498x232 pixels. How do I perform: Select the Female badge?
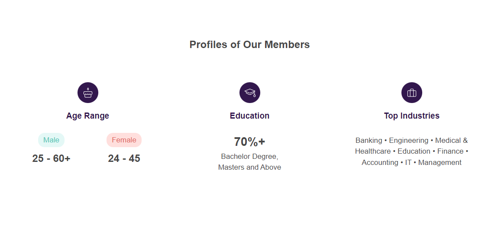124,140
